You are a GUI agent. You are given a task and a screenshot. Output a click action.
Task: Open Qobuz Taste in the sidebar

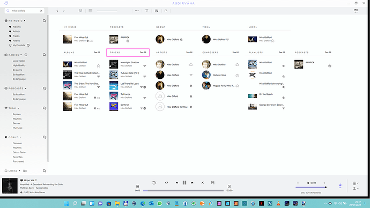click(x=19, y=152)
